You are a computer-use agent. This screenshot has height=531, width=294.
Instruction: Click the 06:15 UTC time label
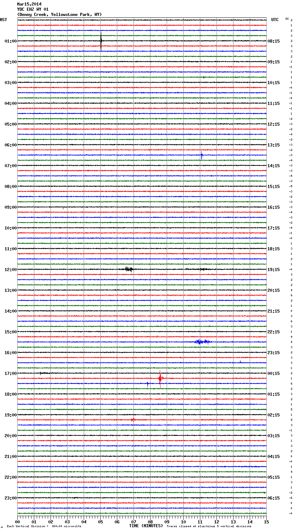274,498
